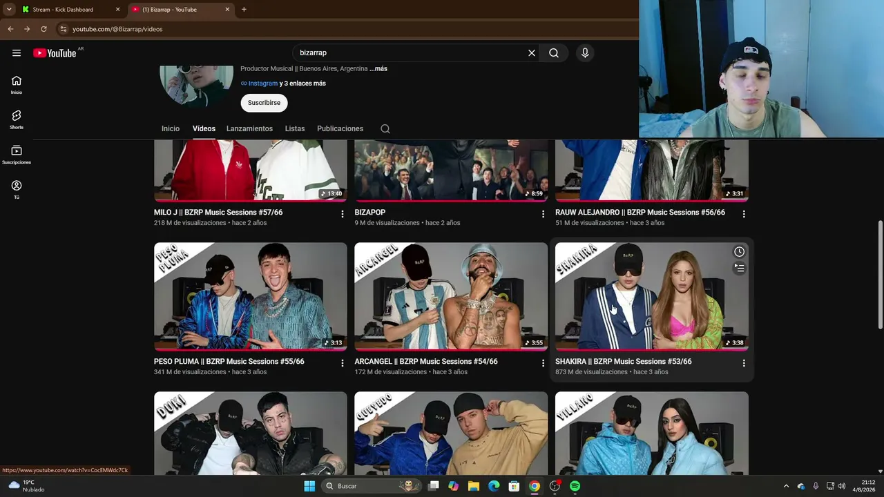The width and height of the screenshot is (884, 497).
Task: Click the browser address bar URL
Action: click(117, 29)
